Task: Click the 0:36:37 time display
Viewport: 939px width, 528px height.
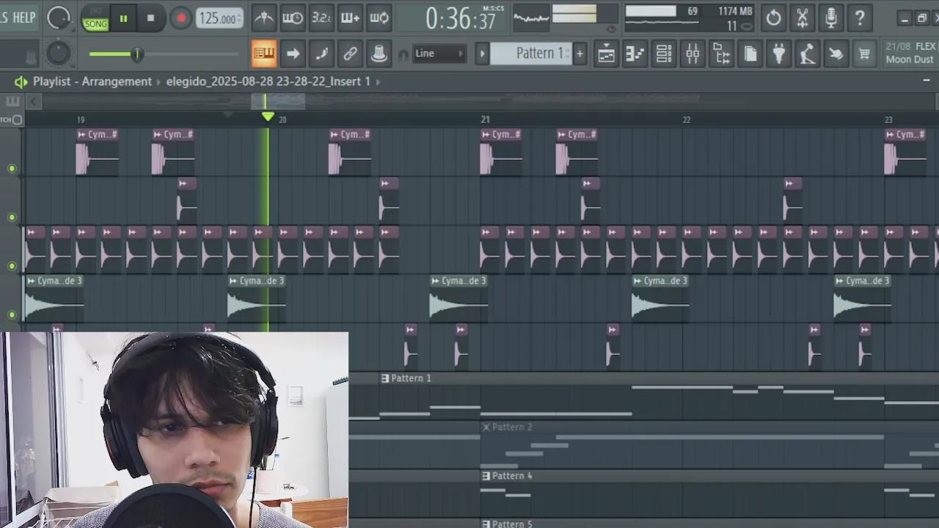Action: [x=461, y=19]
